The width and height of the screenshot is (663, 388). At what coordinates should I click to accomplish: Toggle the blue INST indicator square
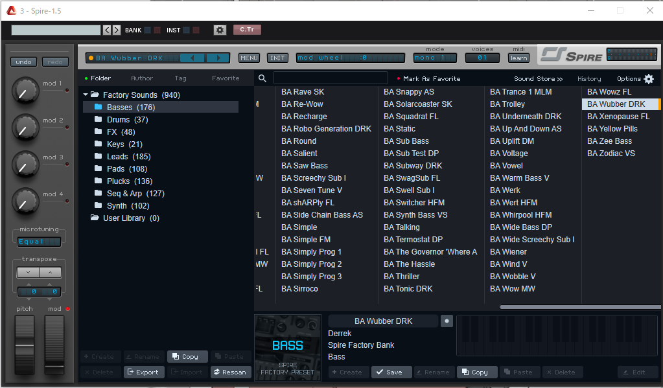coord(187,30)
